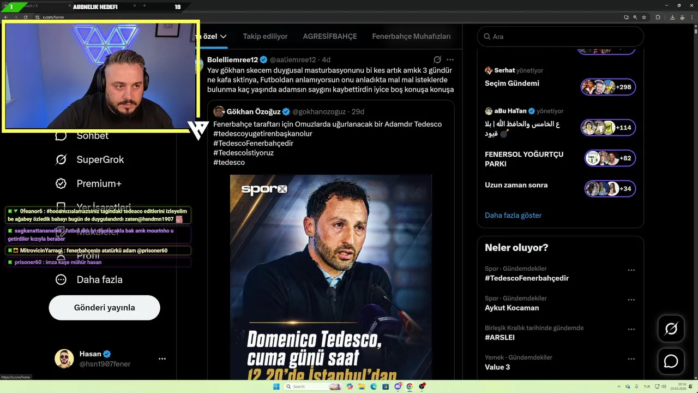
Task: Open Hasan account options (three dots)
Action: [162, 359]
